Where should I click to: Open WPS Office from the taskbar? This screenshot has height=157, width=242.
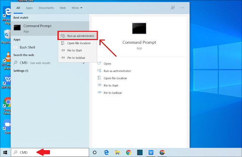(x=151, y=152)
